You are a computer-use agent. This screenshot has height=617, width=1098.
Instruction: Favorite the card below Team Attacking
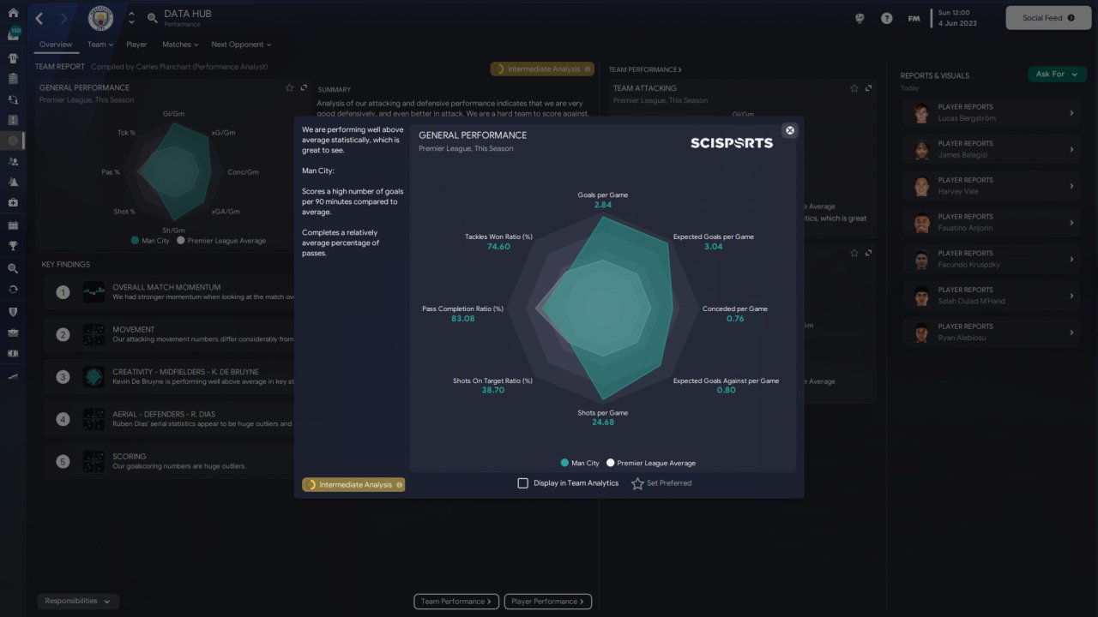854,253
